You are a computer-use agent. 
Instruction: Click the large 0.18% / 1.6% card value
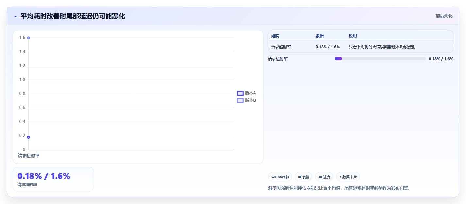point(44,176)
